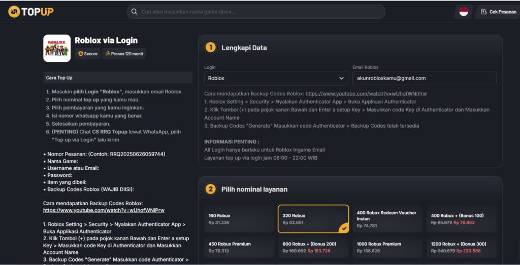
Task: Click the checkmark on 320 Robux card
Action: coord(343,228)
